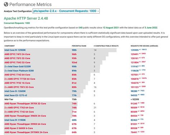Open the Analyze Test Configuration dropdown
The image size is (170, 135).
[66, 11]
